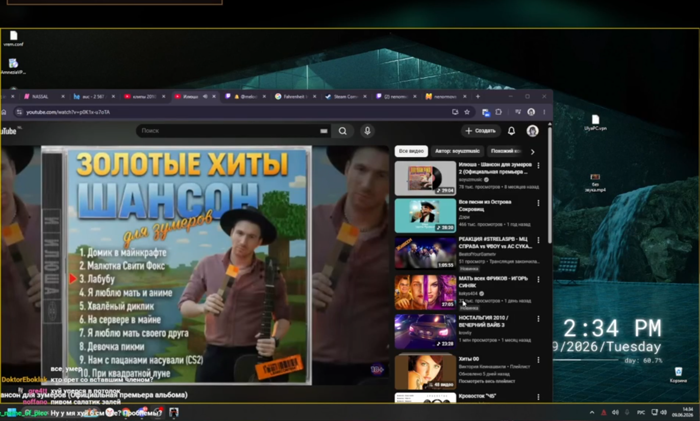Click the YouTube logo
The height and width of the screenshot is (421, 700).
coord(8,131)
